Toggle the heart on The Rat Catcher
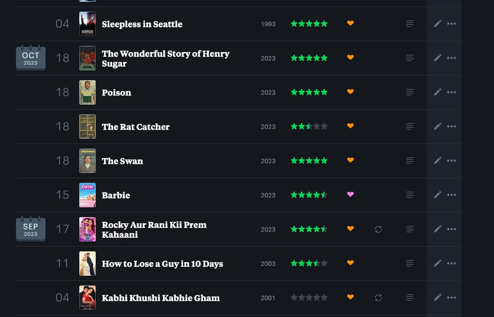 [x=350, y=126]
